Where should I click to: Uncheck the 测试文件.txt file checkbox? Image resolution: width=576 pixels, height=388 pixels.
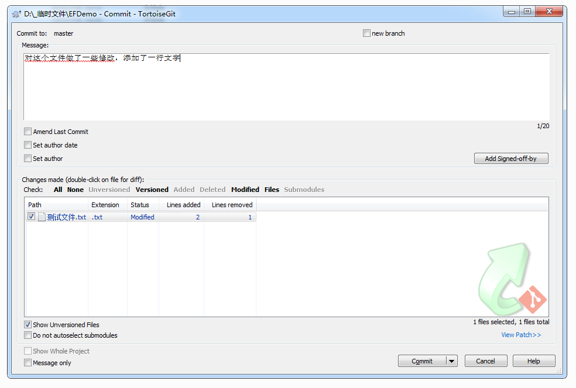pyautogui.click(x=31, y=217)
